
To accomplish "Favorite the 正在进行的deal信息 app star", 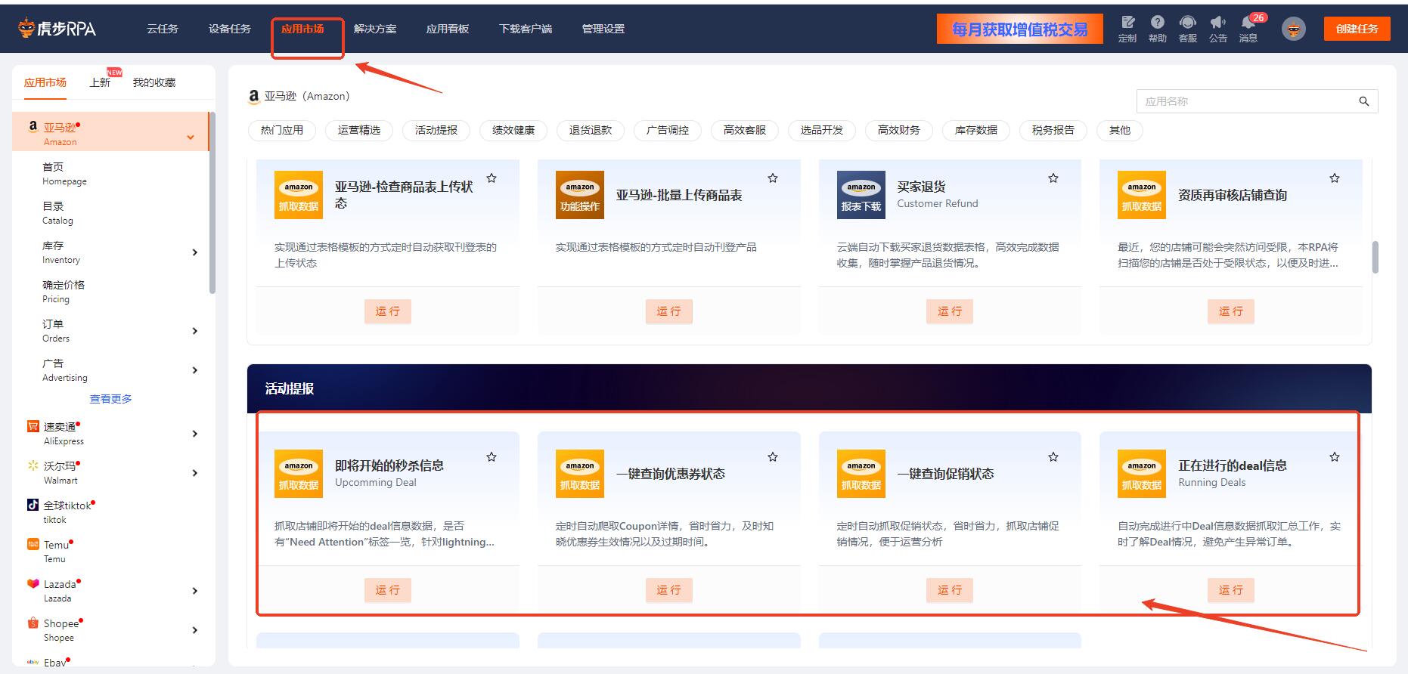I will [1335, 457].
